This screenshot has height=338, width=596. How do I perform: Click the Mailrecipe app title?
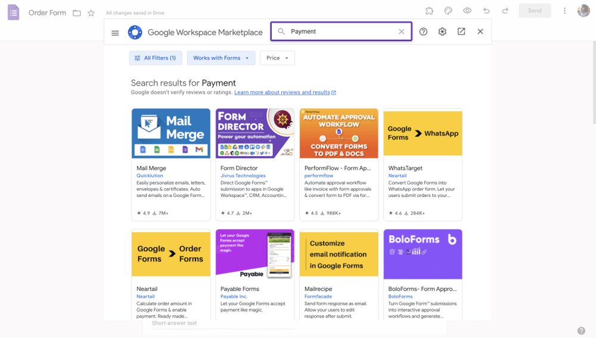pyautogui.click(x=318, y=289)
